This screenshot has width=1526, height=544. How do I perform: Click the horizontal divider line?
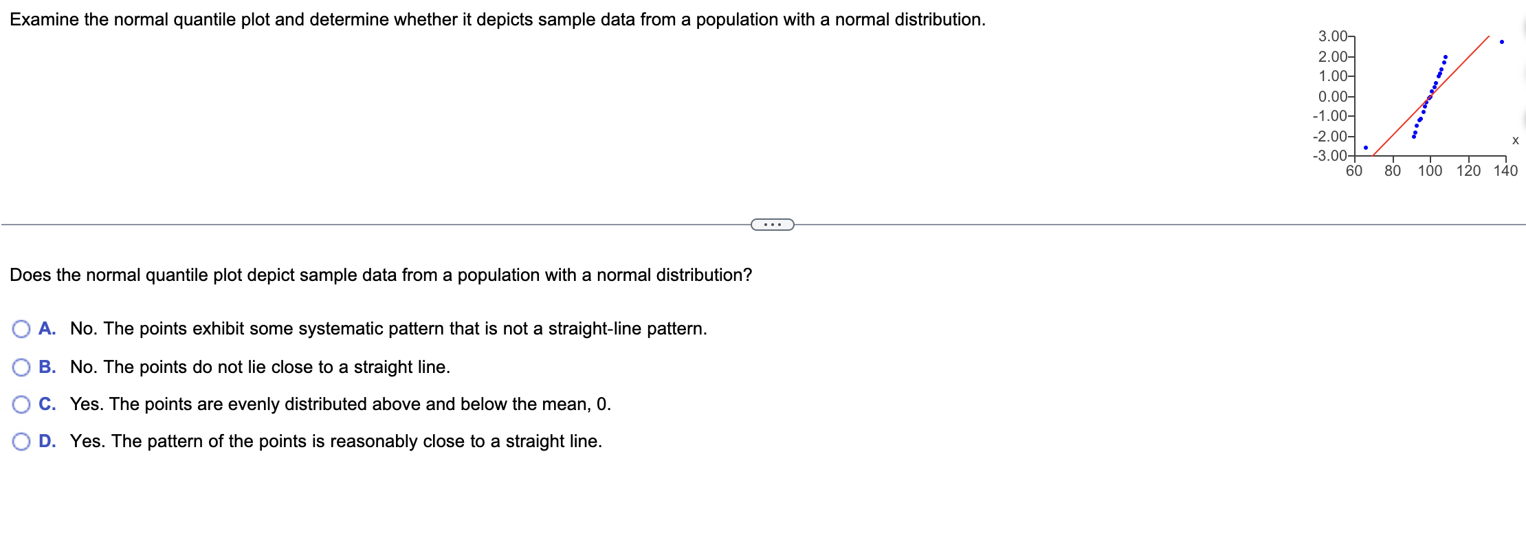coord(344,224)
